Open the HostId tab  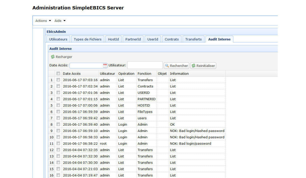tap(113, 39)
